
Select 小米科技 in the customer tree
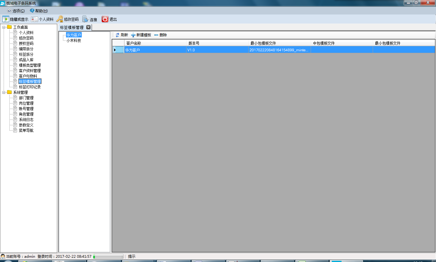click(x=74, y=40)
